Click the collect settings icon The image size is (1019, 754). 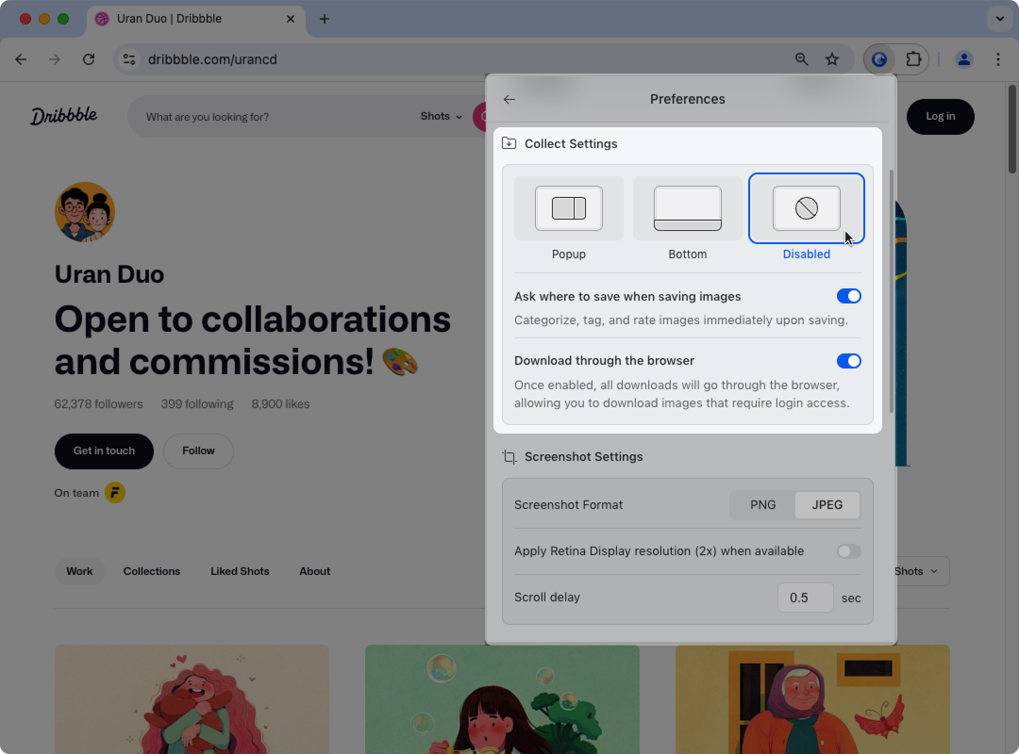pyautogui.click(x=508, y=143)
